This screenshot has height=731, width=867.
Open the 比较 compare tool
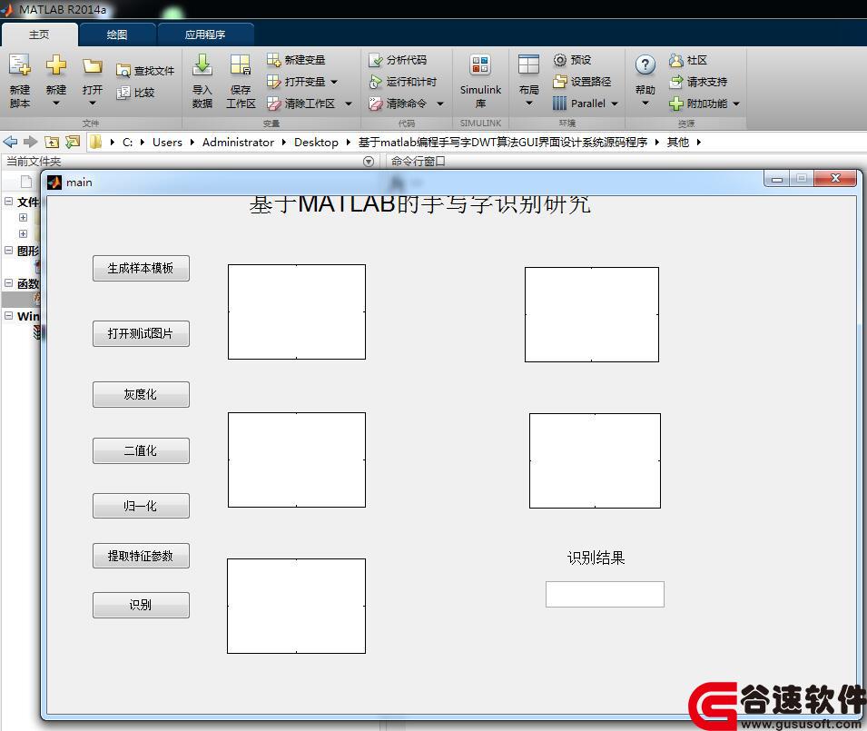click(x=135, y=93)
